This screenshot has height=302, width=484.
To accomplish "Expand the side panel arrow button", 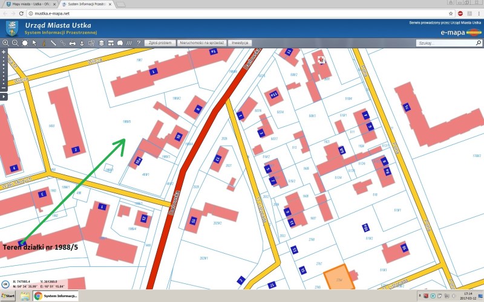I will 4,97.
